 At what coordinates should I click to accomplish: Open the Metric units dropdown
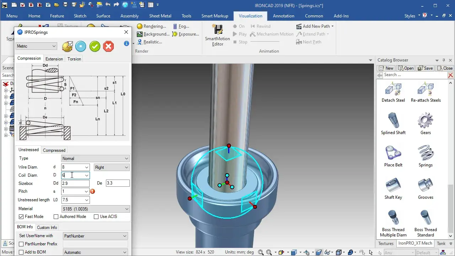coord(36,46)
